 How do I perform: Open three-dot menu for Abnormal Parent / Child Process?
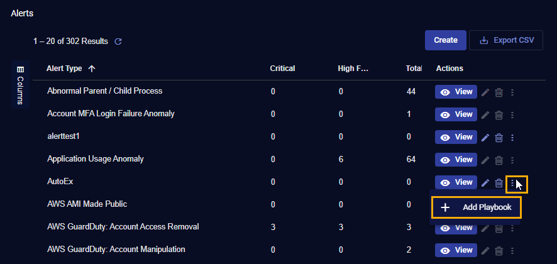click(x=512, y=92)
